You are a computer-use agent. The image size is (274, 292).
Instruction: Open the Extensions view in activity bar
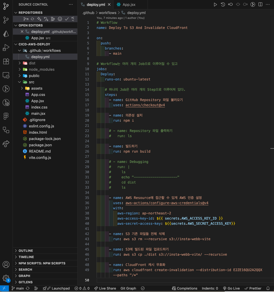click(x=6, y=61)
